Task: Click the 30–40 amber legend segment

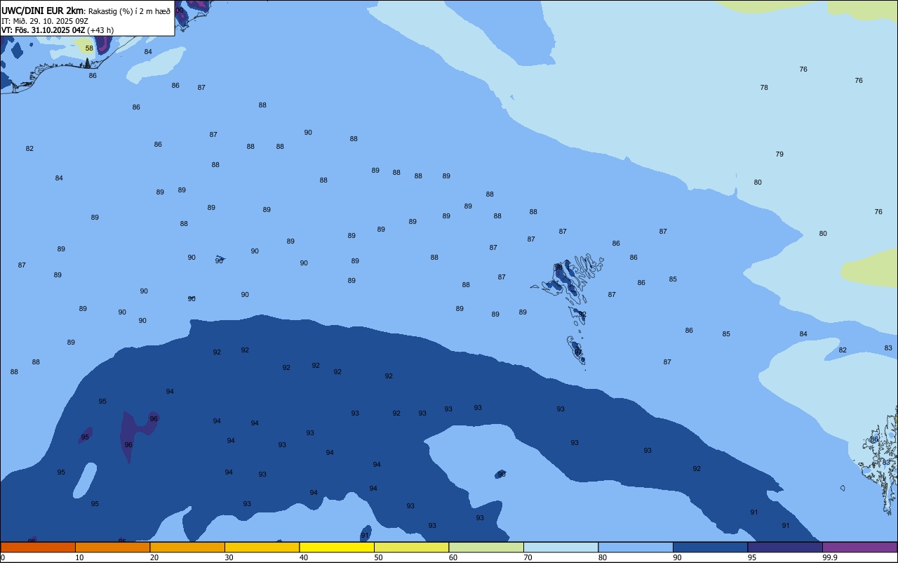Action: tap(262, 547)
